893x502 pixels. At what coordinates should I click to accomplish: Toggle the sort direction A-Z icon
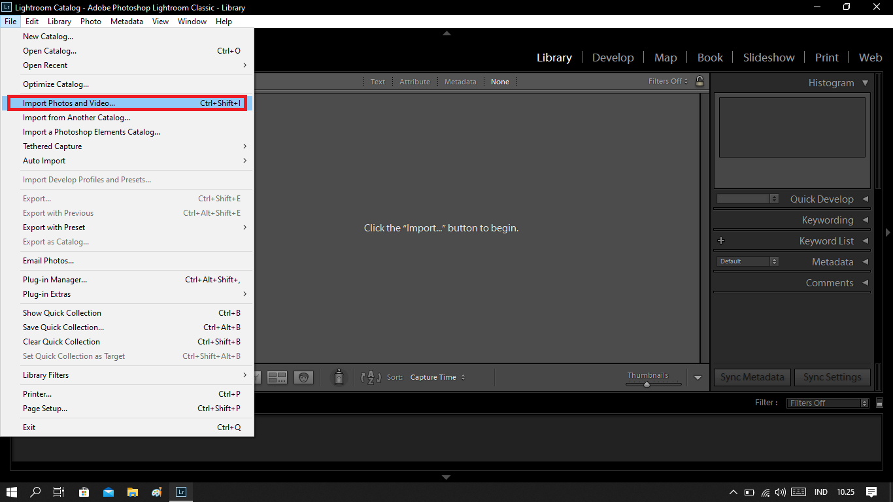coord(370,377)
